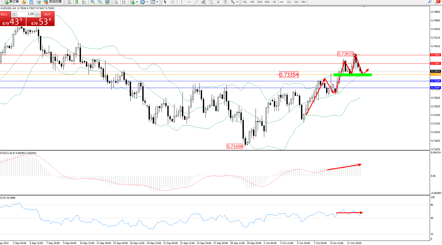The image size is (442, 245).
Task: Select the crosshair tool
Action: 173,2
